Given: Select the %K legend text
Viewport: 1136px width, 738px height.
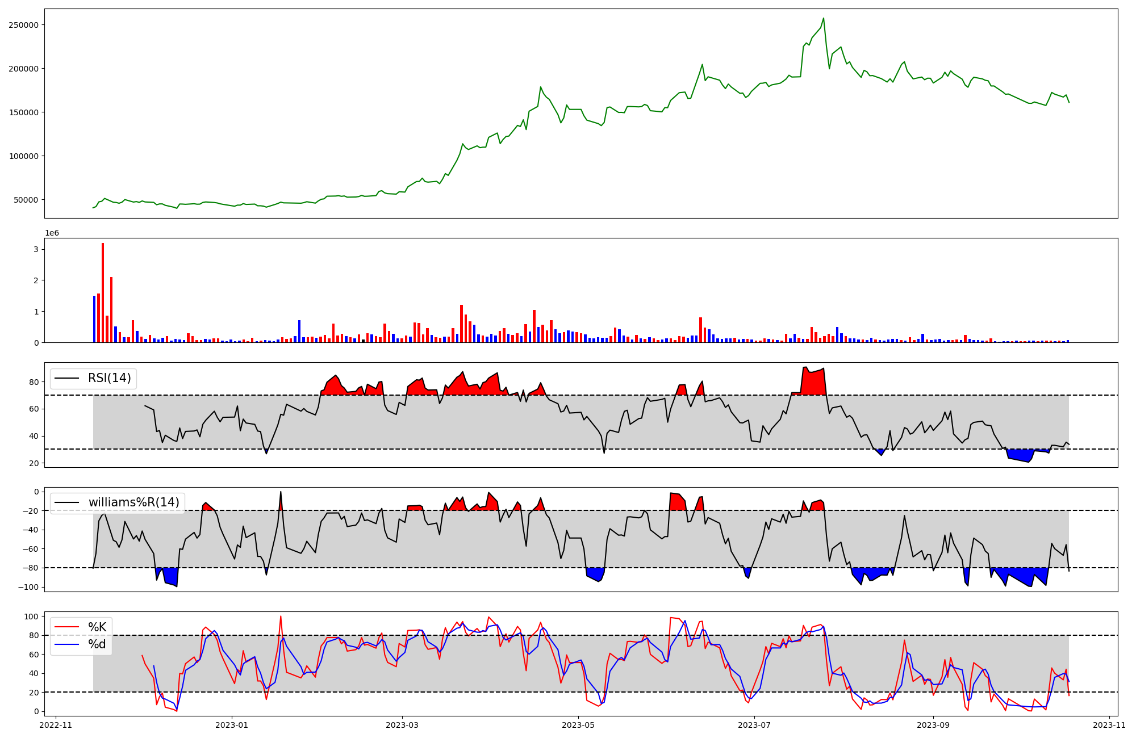Looking at the screenshot, I should [97, 627].
